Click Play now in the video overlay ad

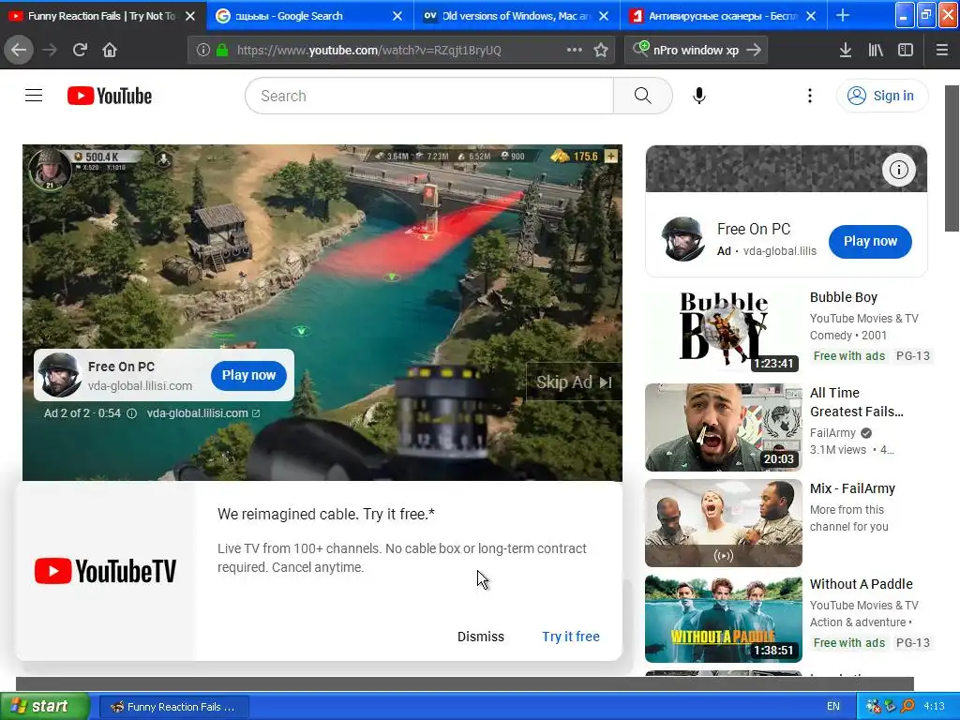[248, 375]
